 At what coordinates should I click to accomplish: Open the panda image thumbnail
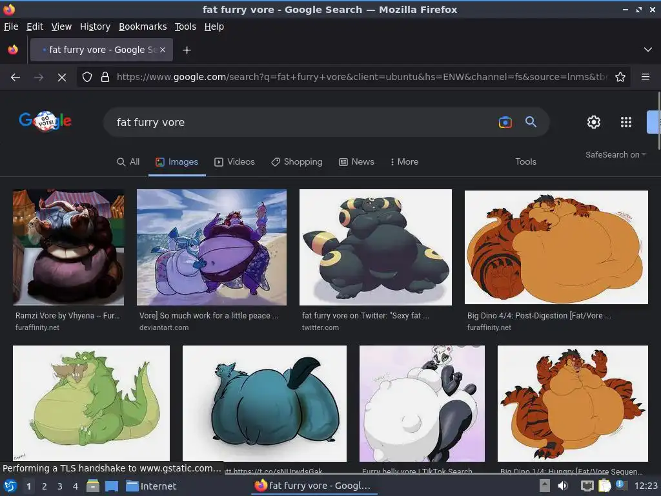click(x=422, y=404)
